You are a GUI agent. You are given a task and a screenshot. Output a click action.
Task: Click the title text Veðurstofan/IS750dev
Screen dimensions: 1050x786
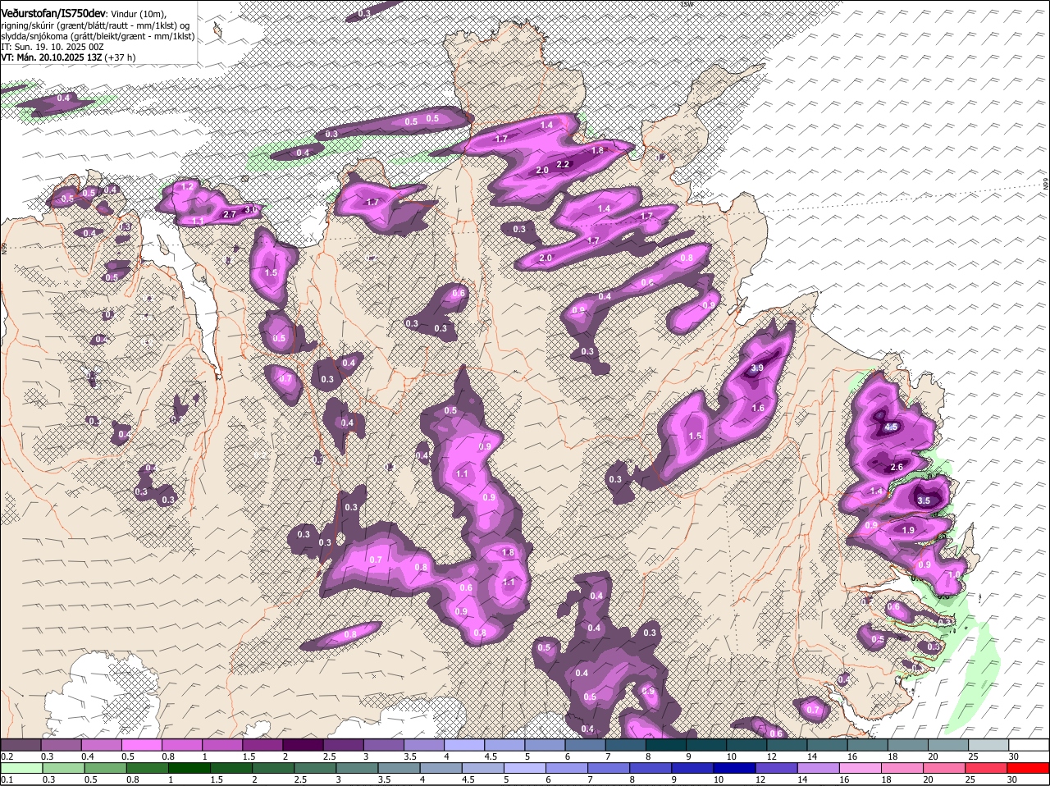53,13
